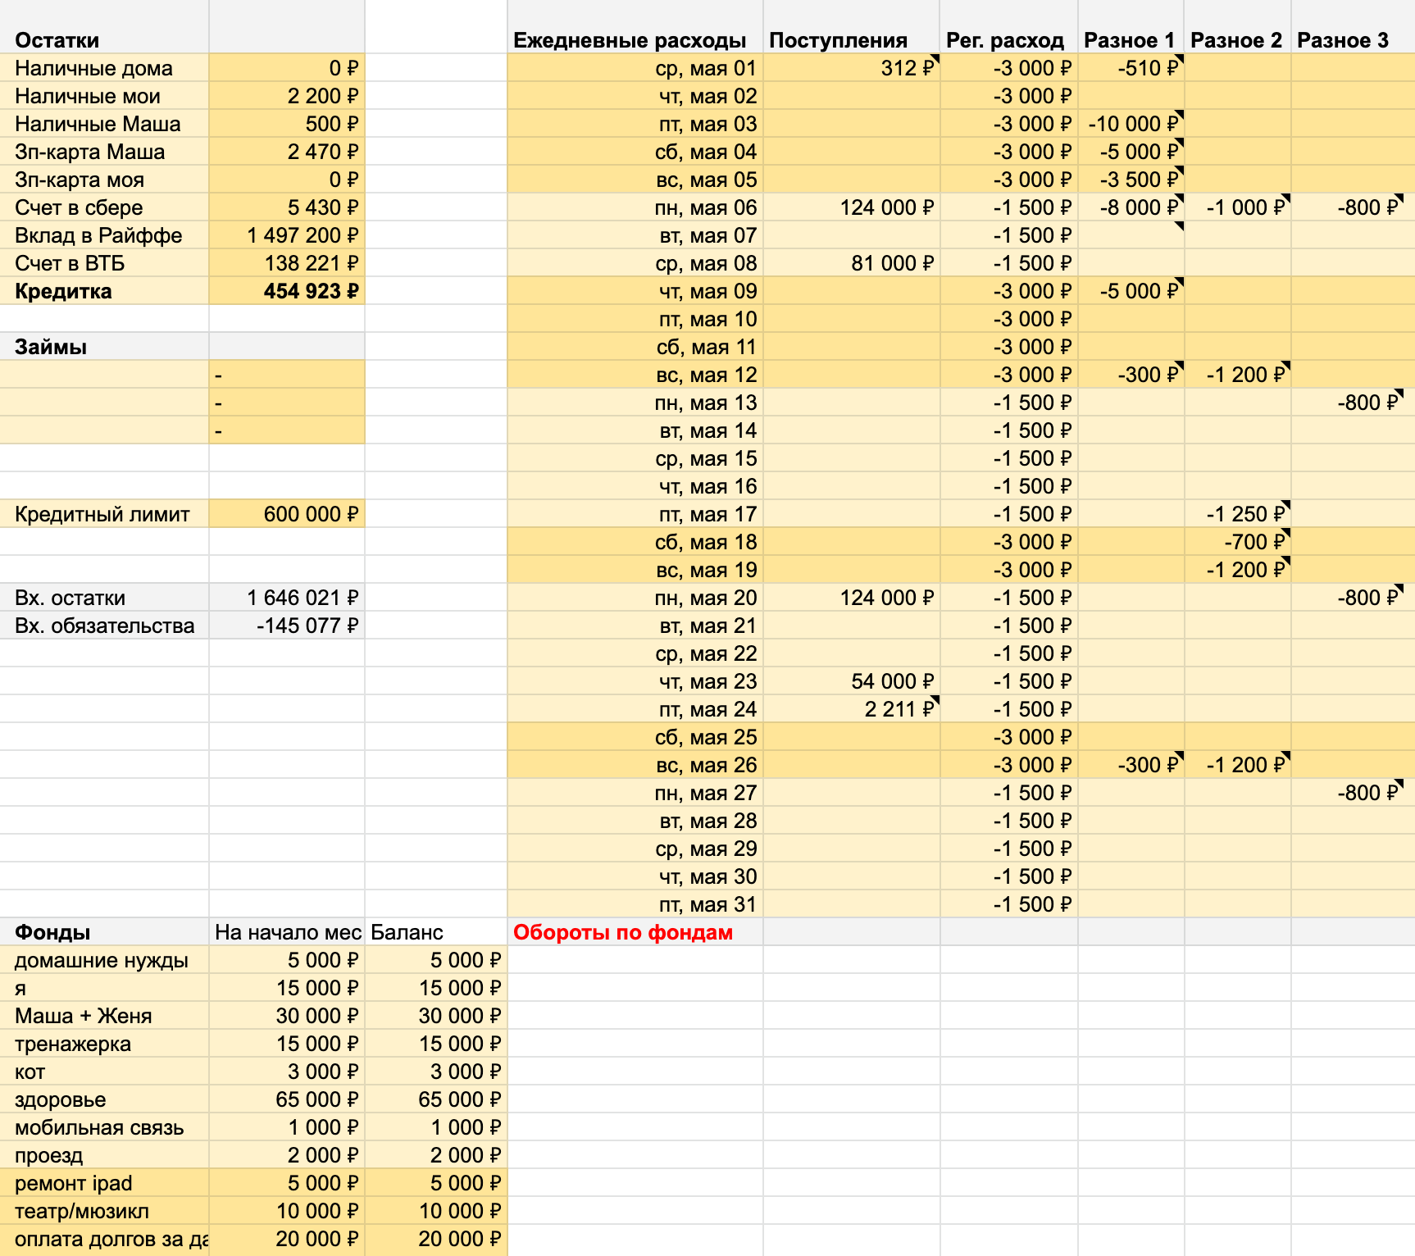Viewport: 1415px width, 1256px height.
Task: Click the '30 000 ₽' start value for Маша + Женя
Action: (287, 1016)
